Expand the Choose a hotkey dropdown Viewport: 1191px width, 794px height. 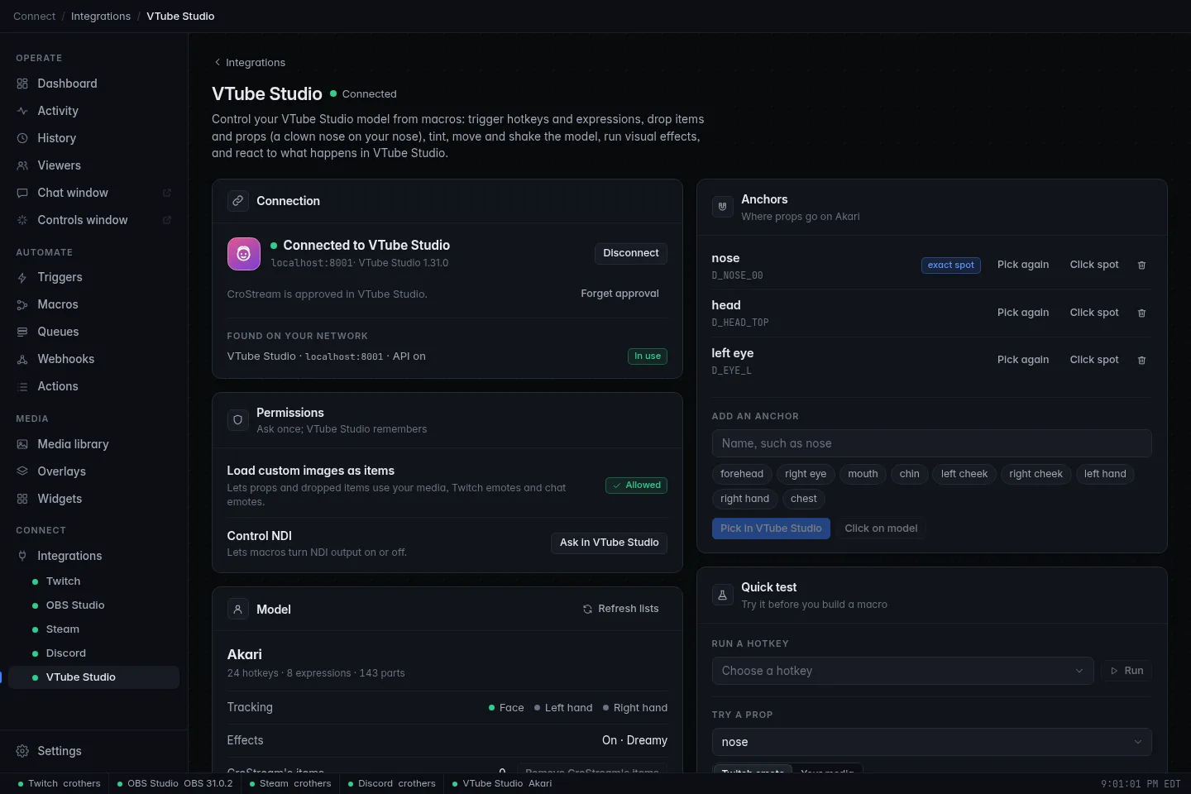click(x=902, y=671)
